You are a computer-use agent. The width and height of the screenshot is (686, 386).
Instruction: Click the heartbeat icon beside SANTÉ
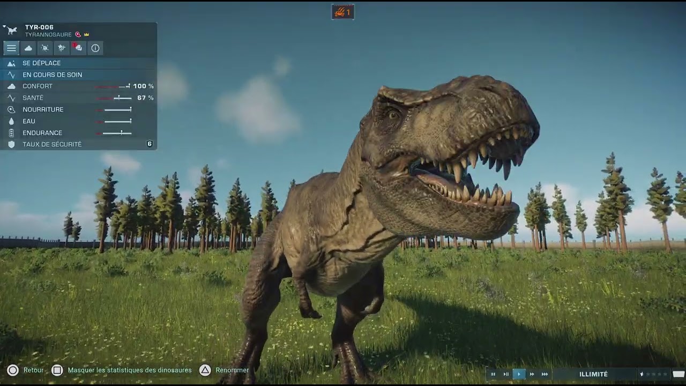coord(11,98)
